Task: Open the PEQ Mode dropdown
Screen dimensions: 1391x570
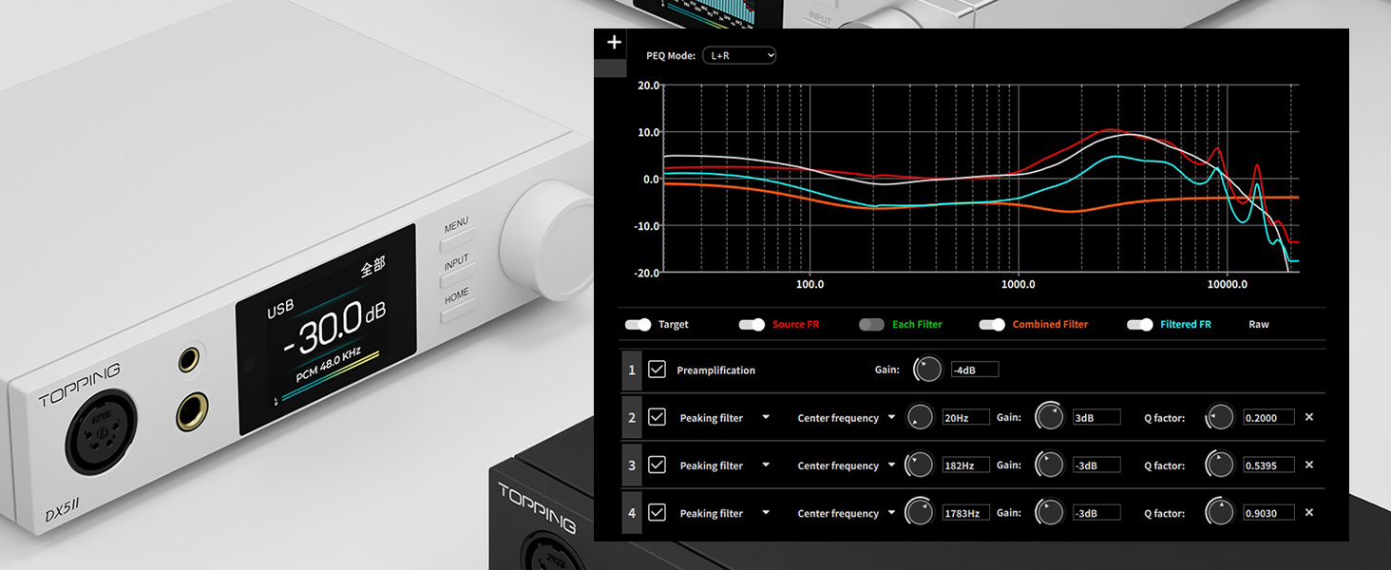Action: (739, 56)
